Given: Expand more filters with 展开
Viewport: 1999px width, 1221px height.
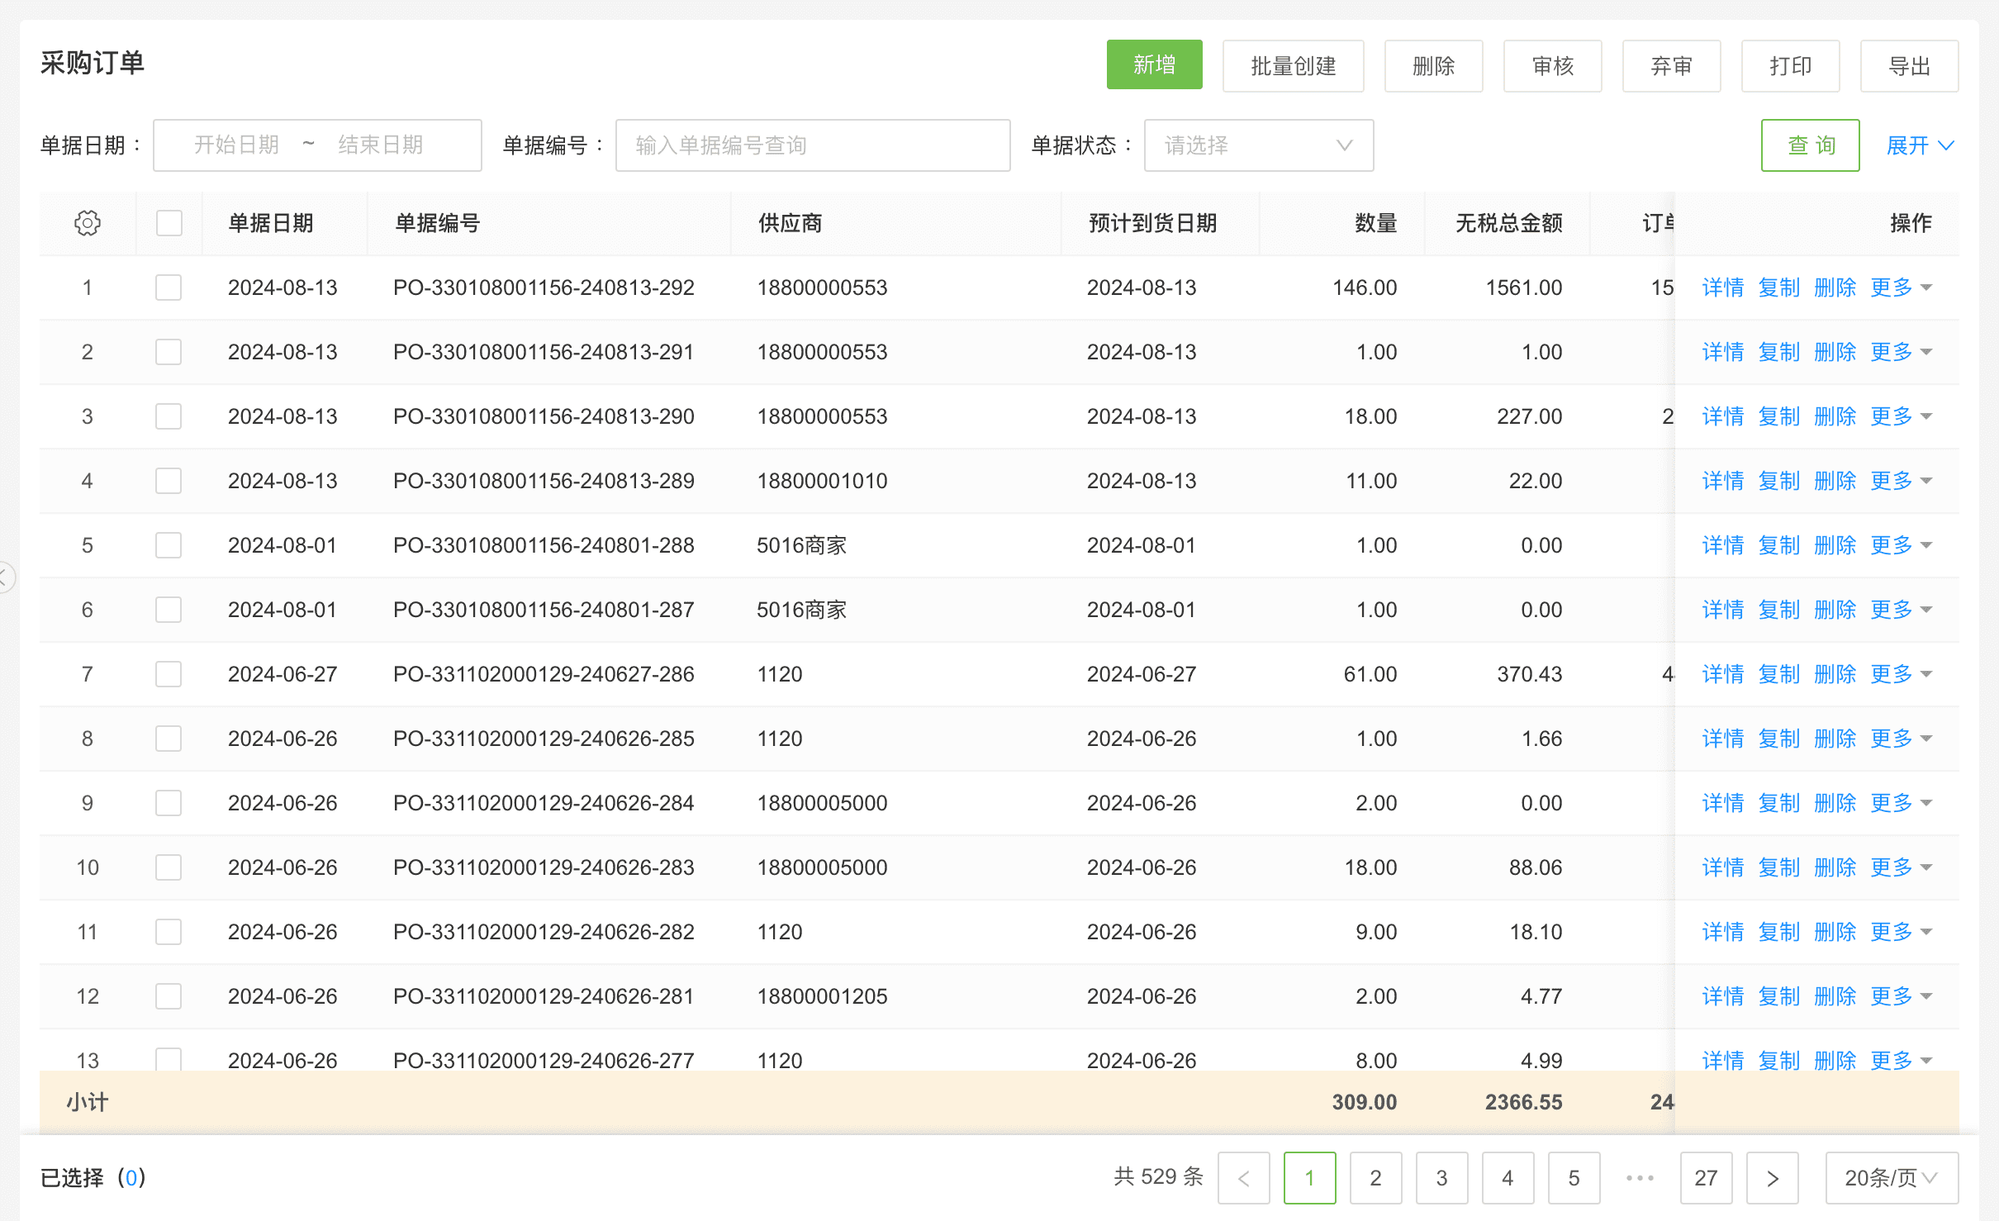Looking at the screenshot, I should pyautogui.click(x=1921, y=145).
